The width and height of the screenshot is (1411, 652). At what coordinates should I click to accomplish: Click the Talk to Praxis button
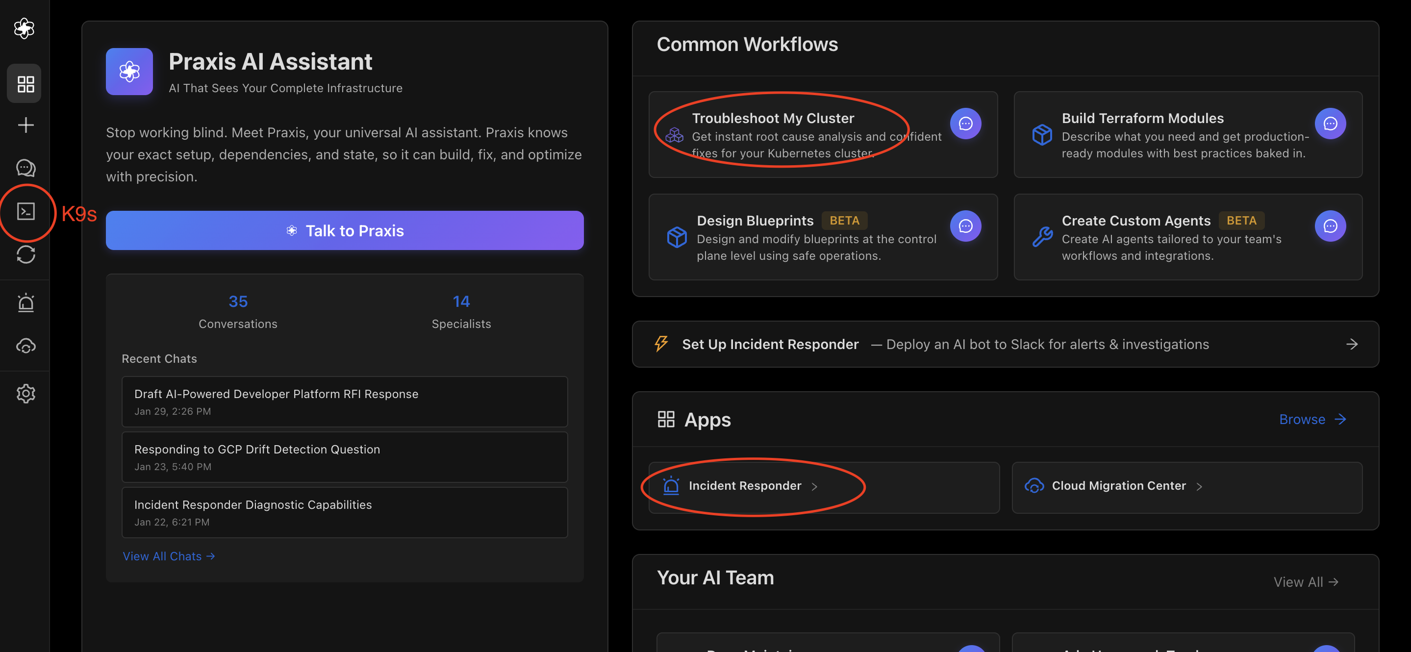click(x=345, y=231)
